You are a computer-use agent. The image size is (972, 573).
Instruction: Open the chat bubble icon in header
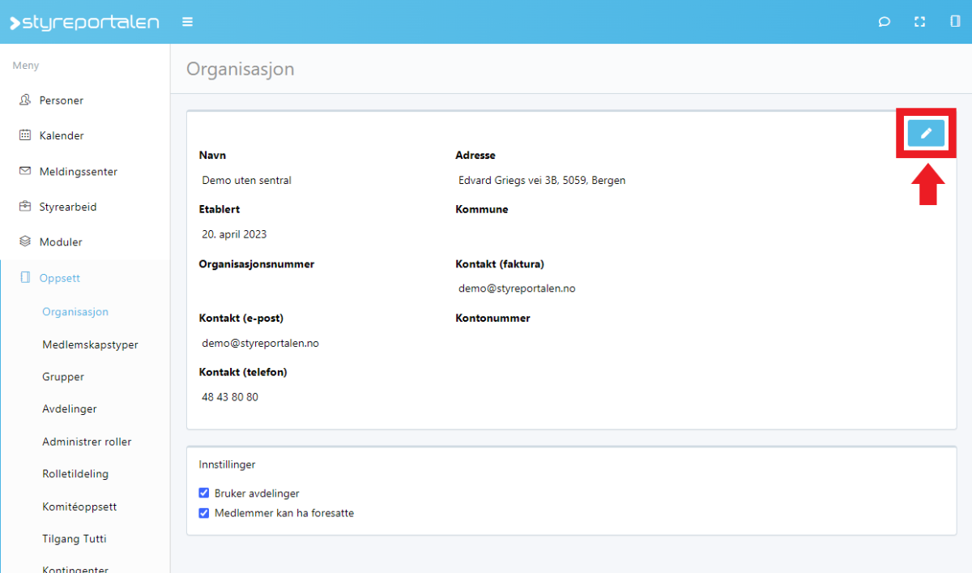[885, 22]
